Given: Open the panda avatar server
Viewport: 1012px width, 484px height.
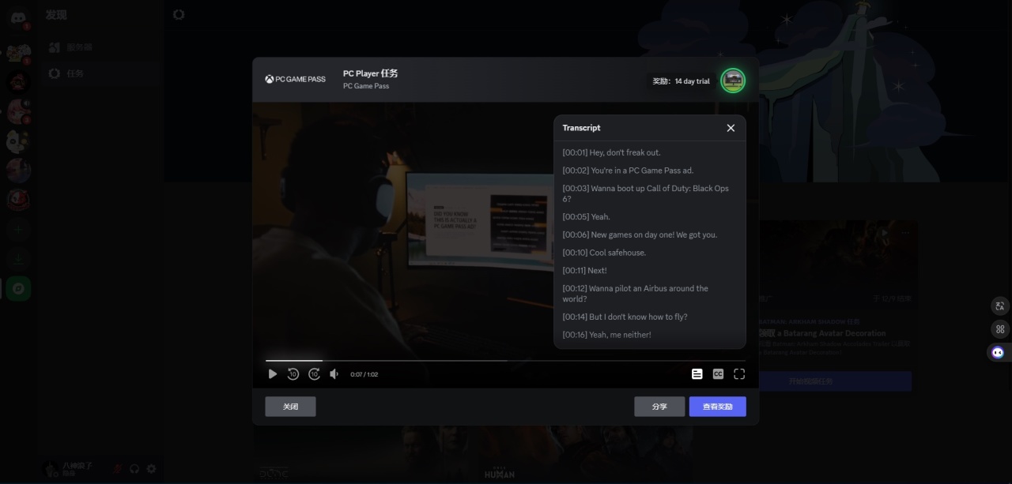Looking at the screenshot, I should [19, 141].
